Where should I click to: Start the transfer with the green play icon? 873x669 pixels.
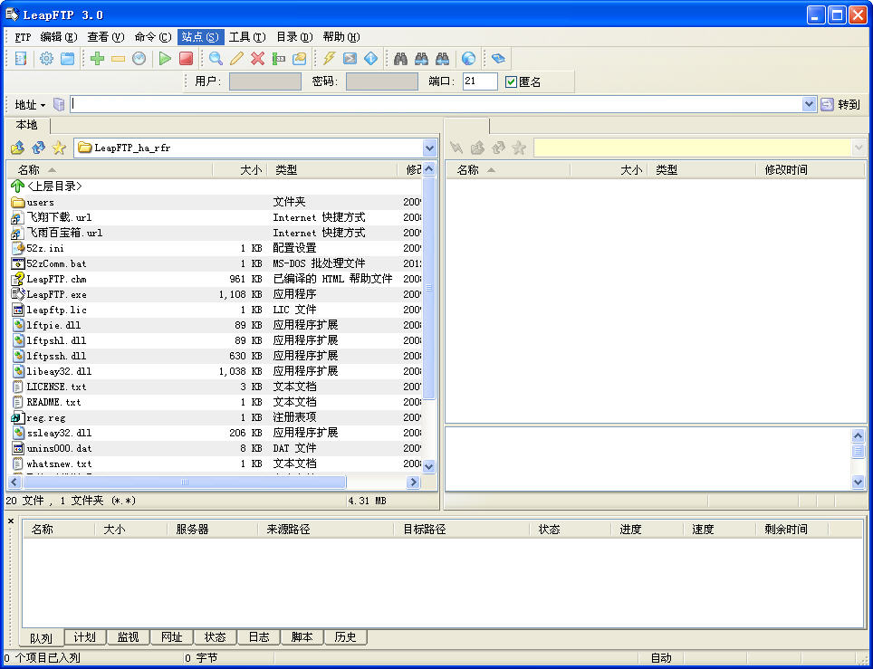coord(166,58)
